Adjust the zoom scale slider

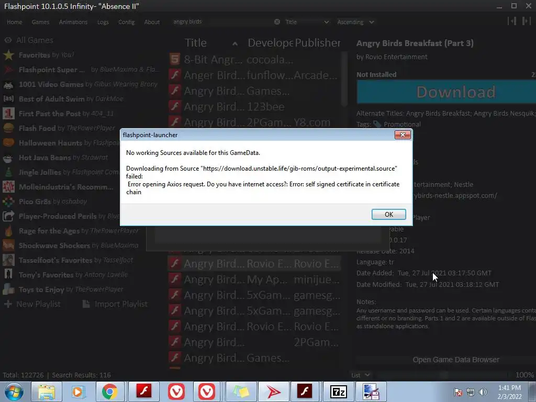point(444,375)
